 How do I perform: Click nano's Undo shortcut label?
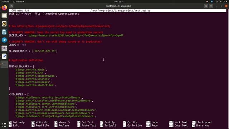click(x=155, y=122)
